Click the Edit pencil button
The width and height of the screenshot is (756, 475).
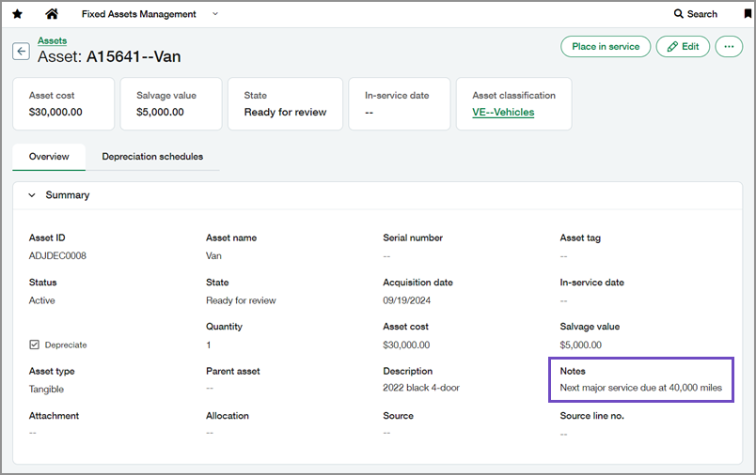(x=683, y=46)
